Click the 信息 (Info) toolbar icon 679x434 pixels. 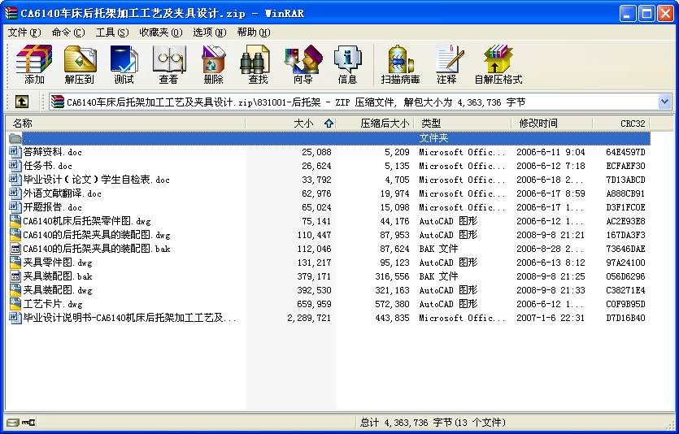pyautogui.click(x=347, y=64)
